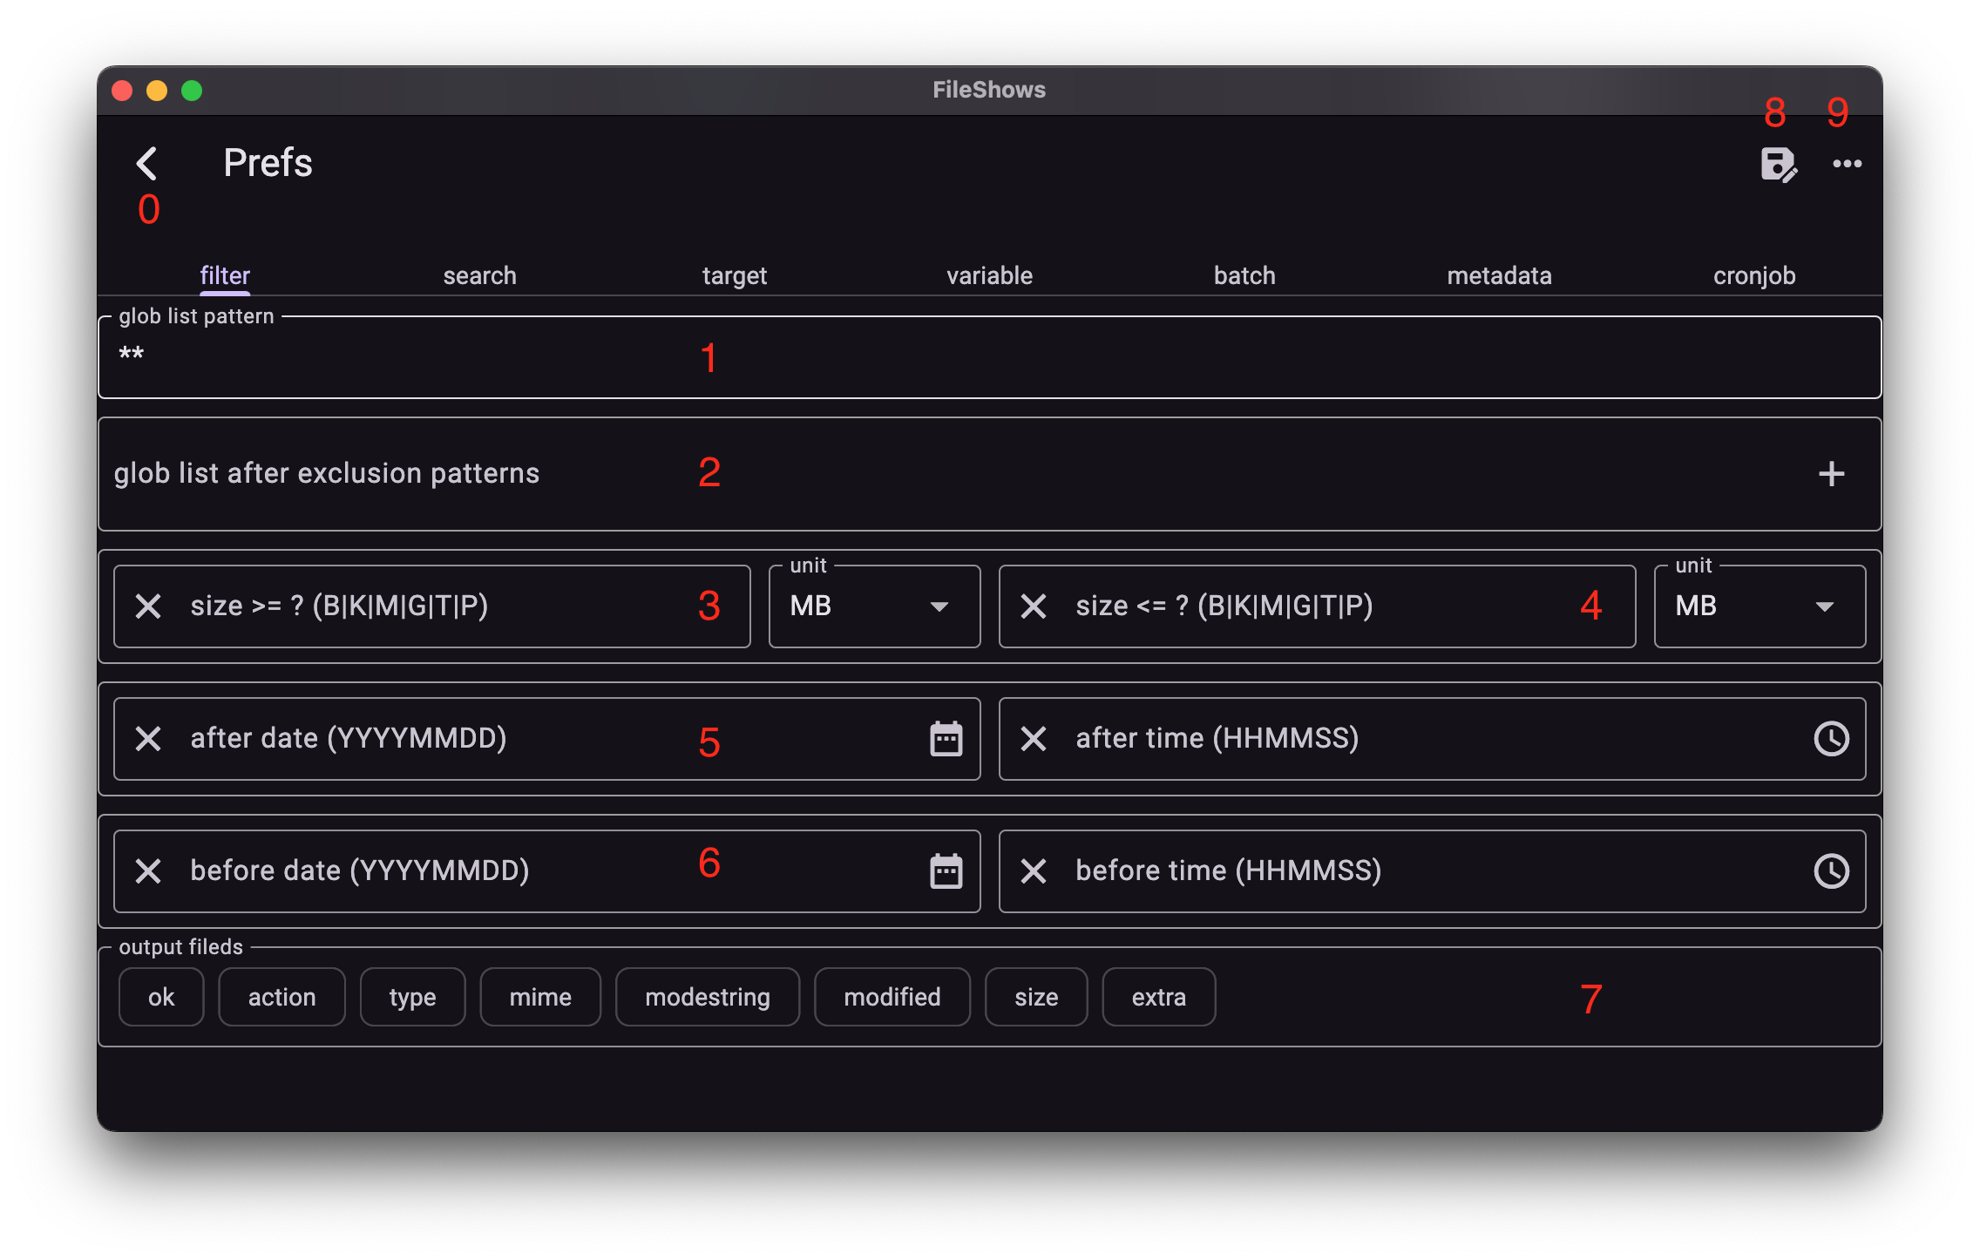1980x1260 pixels.
Task: Open the more options ellipsis menu
Action: (x=1848, y=164)
